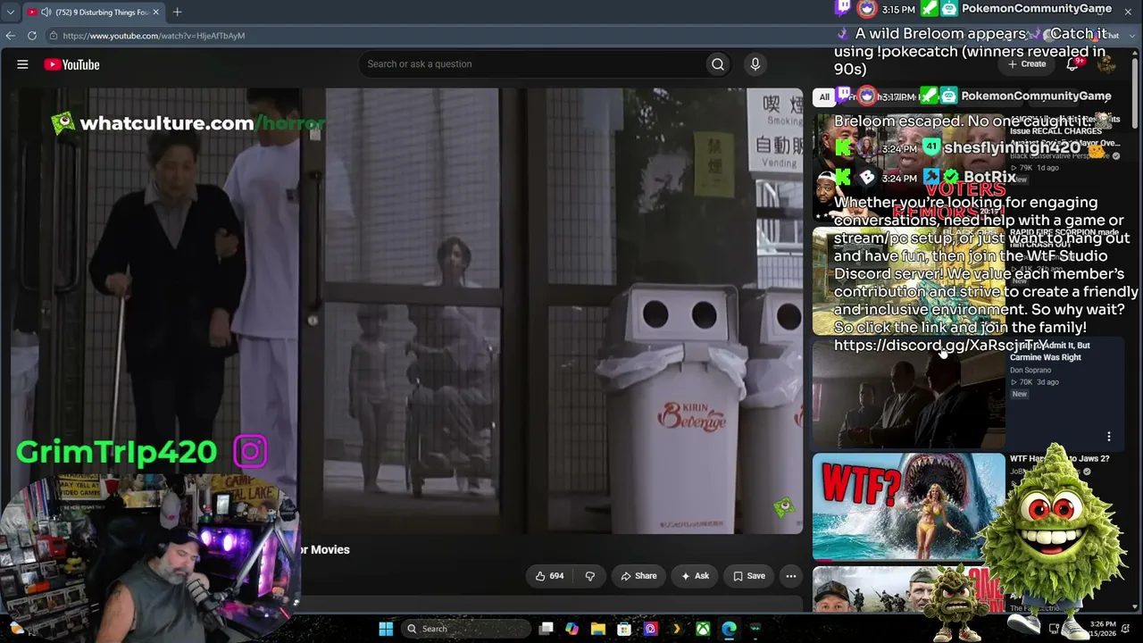Open a new browser tab

(177, 13)
